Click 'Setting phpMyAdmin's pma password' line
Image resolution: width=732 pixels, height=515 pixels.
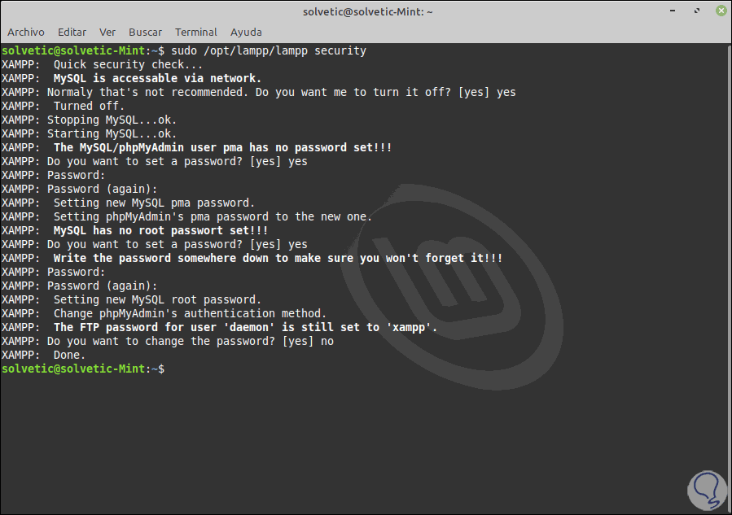pyautogui.click(x=186, y=217)
